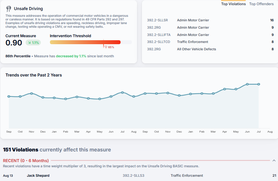Image resolution: width=278 pixels, height=181 pixels.
Task: Click the 392.2-SLLS3 violation code
Action: pyautogui.click(x=133, y=176)
